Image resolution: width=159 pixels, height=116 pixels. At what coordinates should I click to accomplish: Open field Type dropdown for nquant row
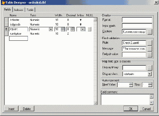pyautogui.click(x=51, y=29)
